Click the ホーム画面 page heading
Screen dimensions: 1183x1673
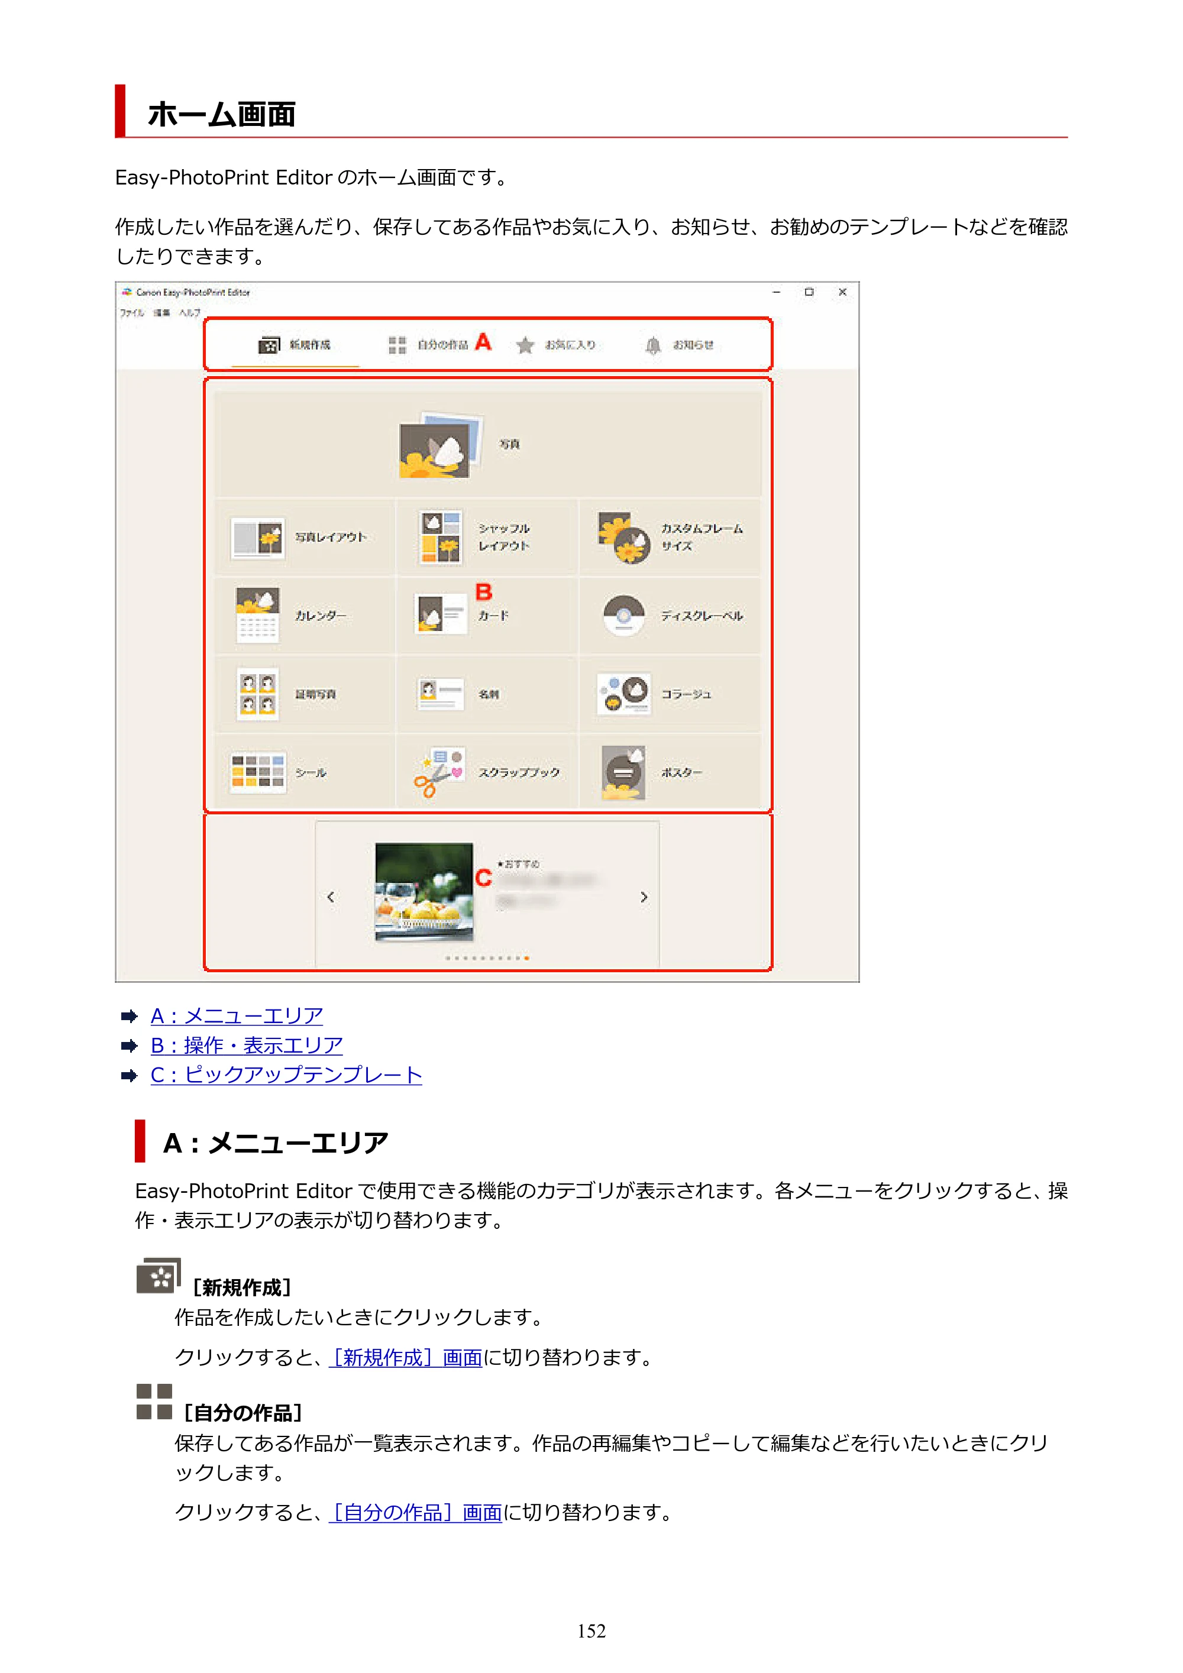click(x=222, y=114)
